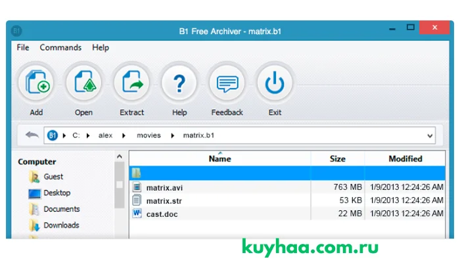Click the Modified date of cast.doc
The width and height of the screenshot is (460, 259).
point(406,214)
